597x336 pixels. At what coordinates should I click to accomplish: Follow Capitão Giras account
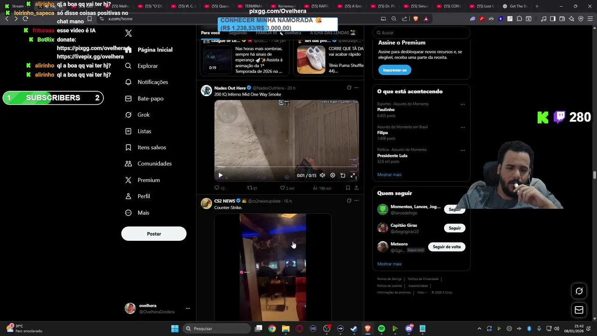[454, 228]
